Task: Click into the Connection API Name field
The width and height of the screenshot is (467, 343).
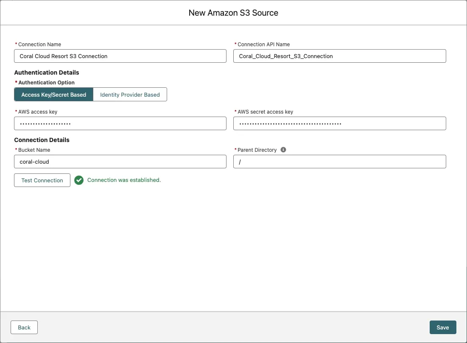Action: click(x=339, y=56)
